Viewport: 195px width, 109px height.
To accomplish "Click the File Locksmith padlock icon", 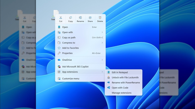I will click(108, 77).
